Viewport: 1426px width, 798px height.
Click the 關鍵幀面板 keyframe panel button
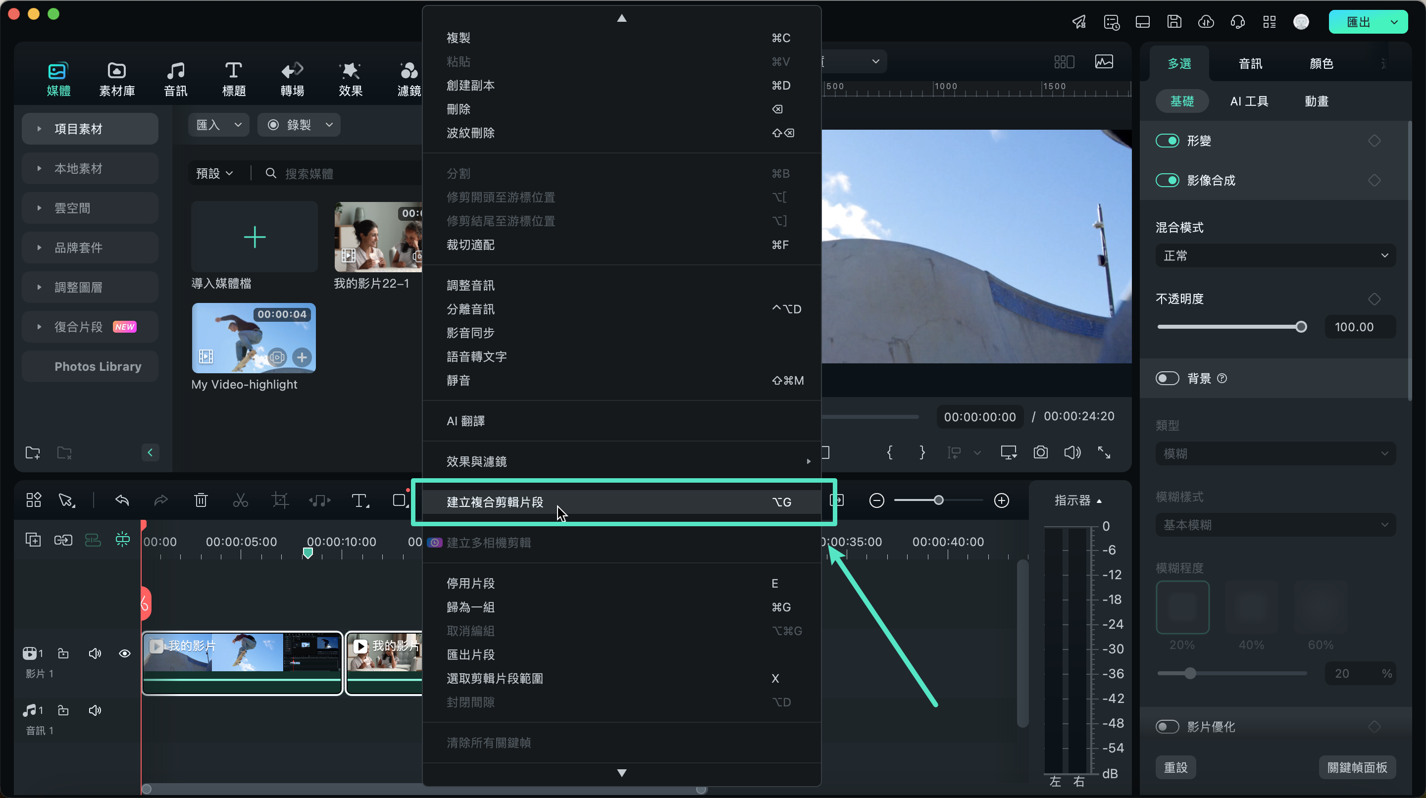pyautogui.click(x=1357, y=767)
